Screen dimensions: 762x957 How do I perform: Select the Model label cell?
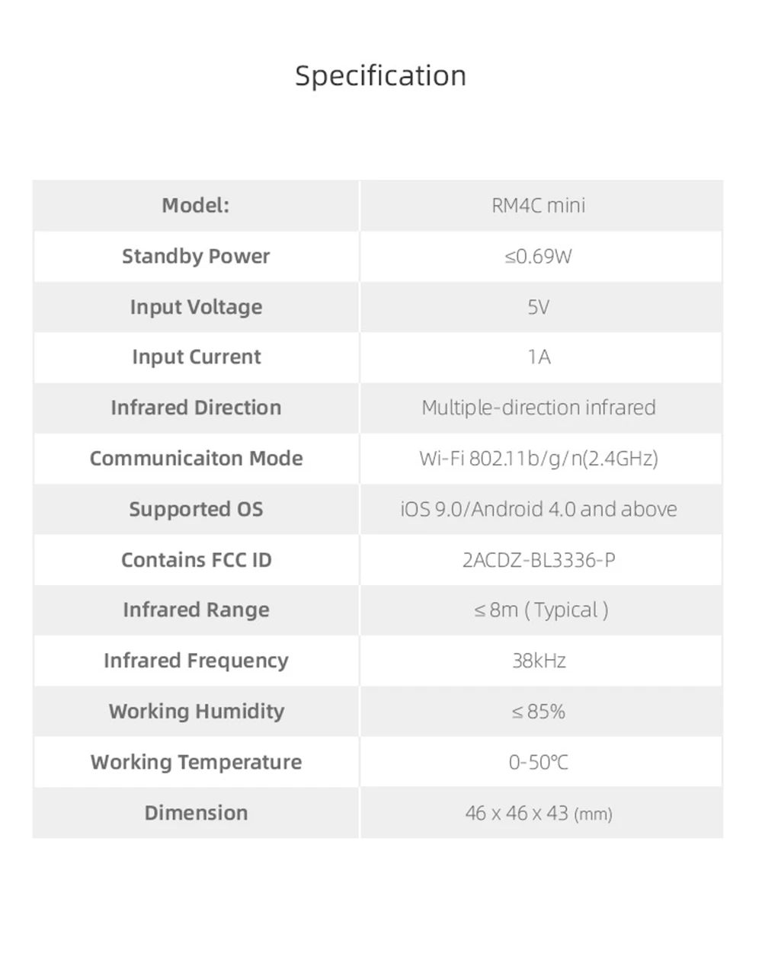196,205
